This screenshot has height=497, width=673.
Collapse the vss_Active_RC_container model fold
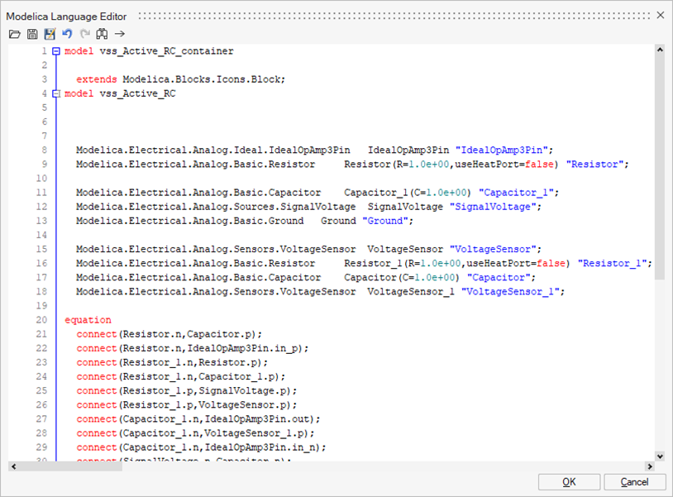click(x=55, y=51)
